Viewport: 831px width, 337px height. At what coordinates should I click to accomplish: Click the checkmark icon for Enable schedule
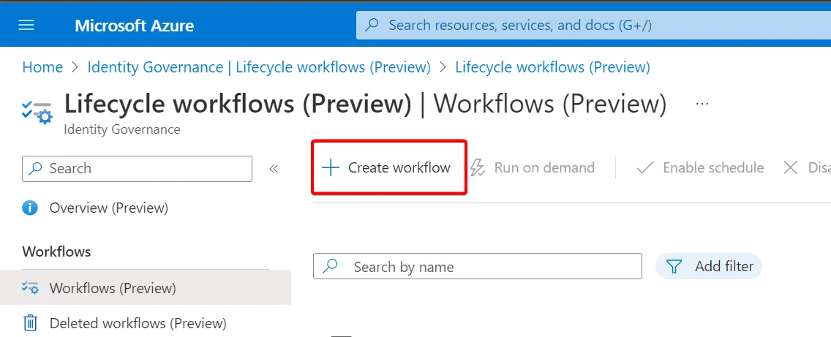[644, 168]
